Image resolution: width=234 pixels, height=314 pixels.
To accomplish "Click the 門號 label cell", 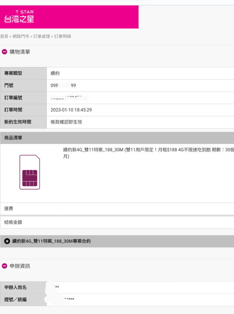I will [x=23, y=85].
